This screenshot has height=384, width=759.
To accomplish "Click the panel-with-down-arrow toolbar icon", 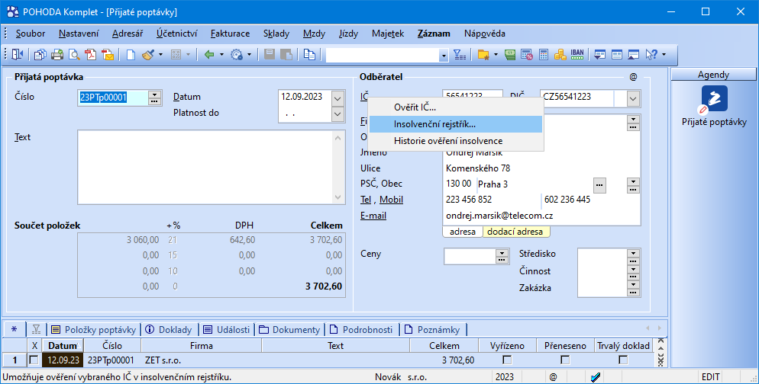I will pyautogui.click(x=599, y=55).
